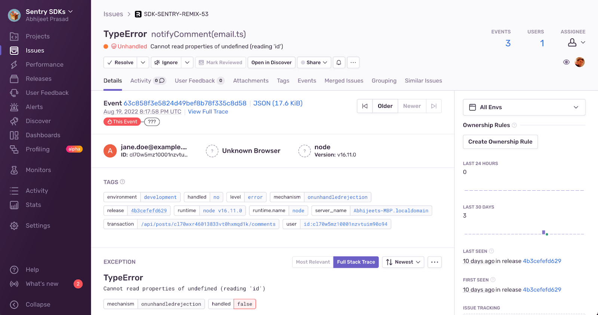Open the Newest sort order dropdown
The image size is (598, 315).
pos(403,262)
